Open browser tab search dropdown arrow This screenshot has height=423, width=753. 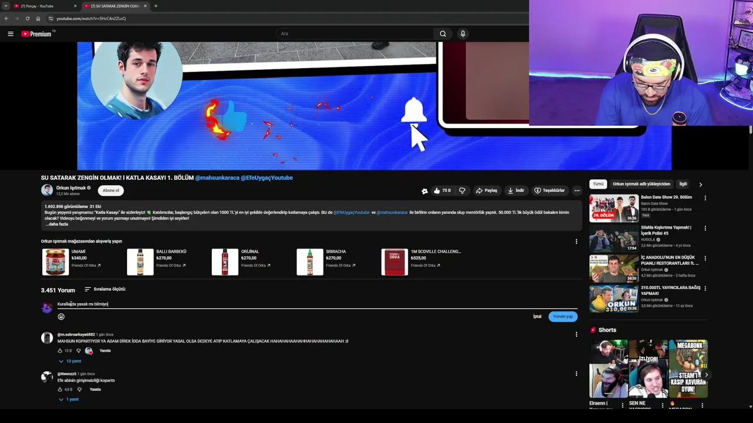tap(5, 6)
